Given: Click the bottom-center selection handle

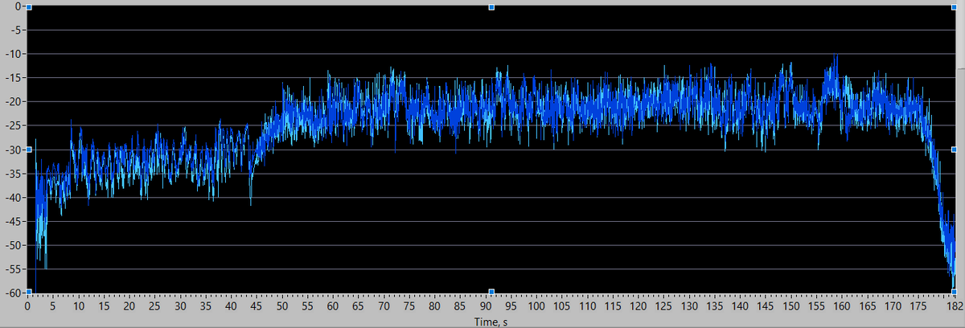Looking at the screenshot, I should click(x=491, y=292).
